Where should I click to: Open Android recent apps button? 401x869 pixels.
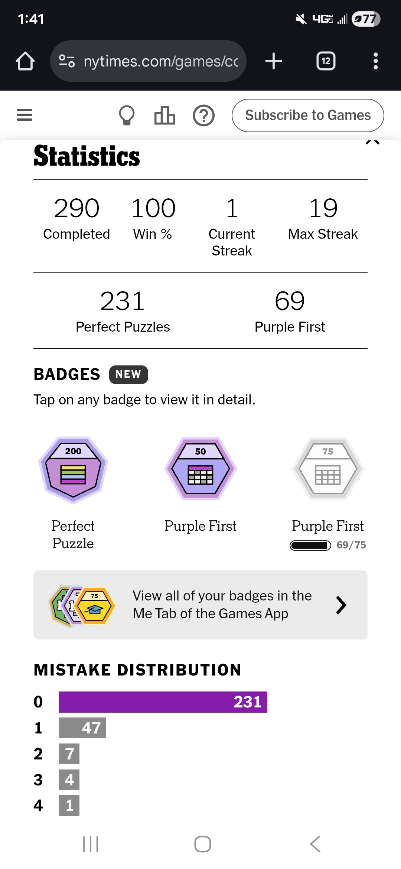point(91,844)
